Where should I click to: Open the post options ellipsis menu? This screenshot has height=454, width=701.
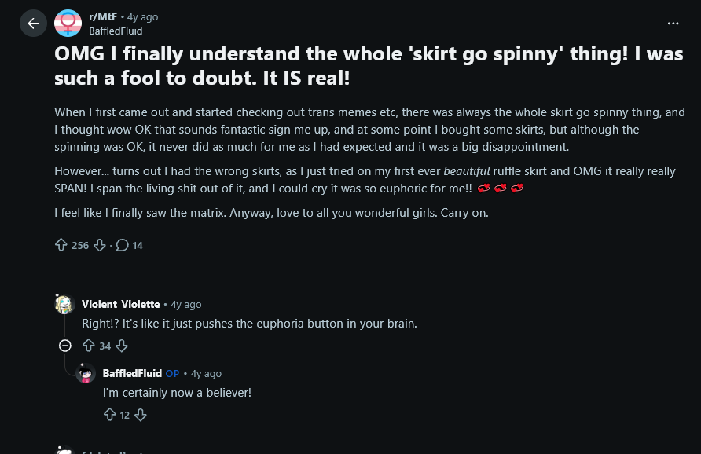[x=673, y=24]
